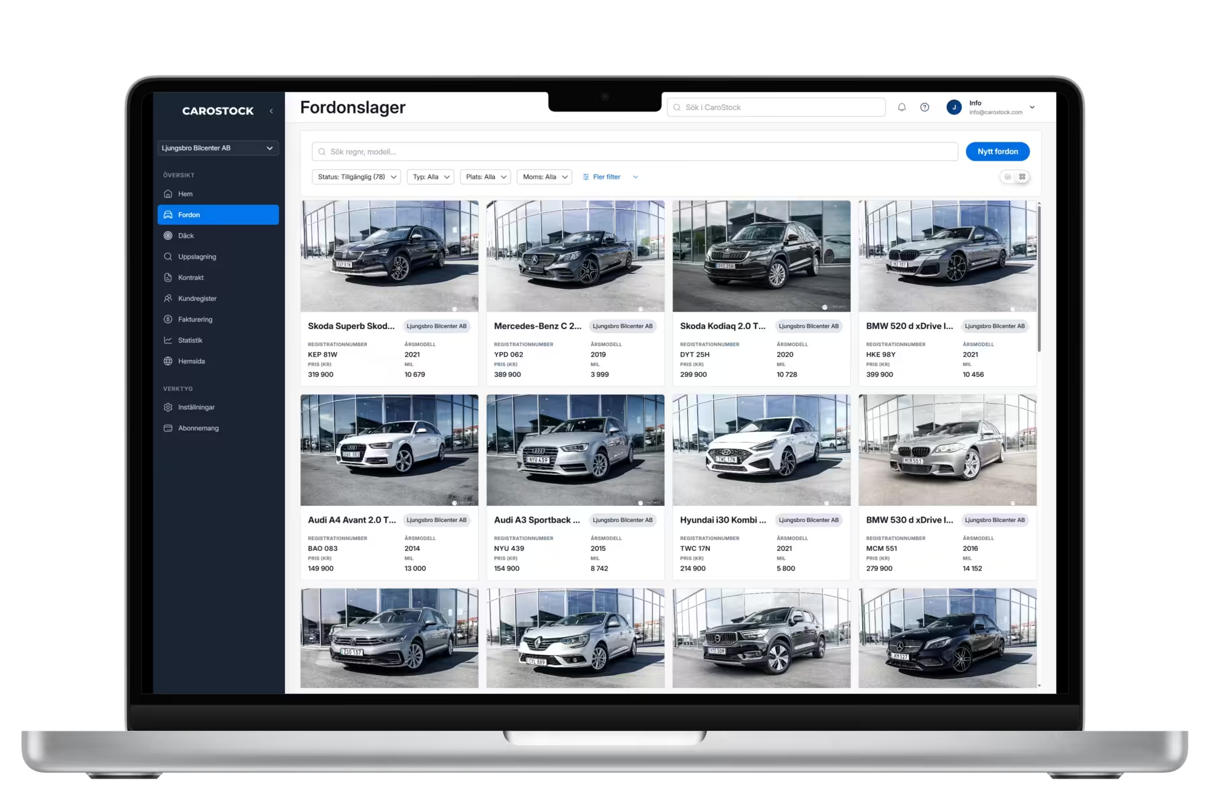Expand more filters chevron
The height and width of the screenshot is (786, 1210).
tap(635, 177)
